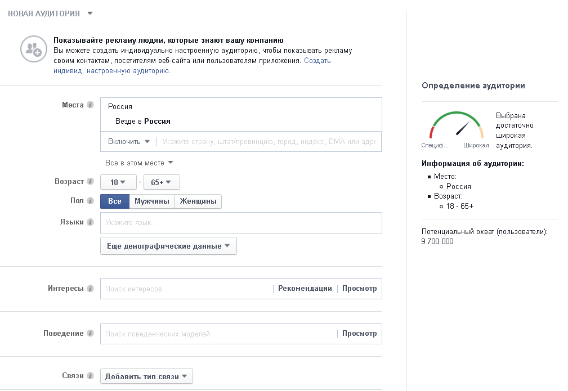Open the Включить location mode menu
568x391 pixels.
129,142
